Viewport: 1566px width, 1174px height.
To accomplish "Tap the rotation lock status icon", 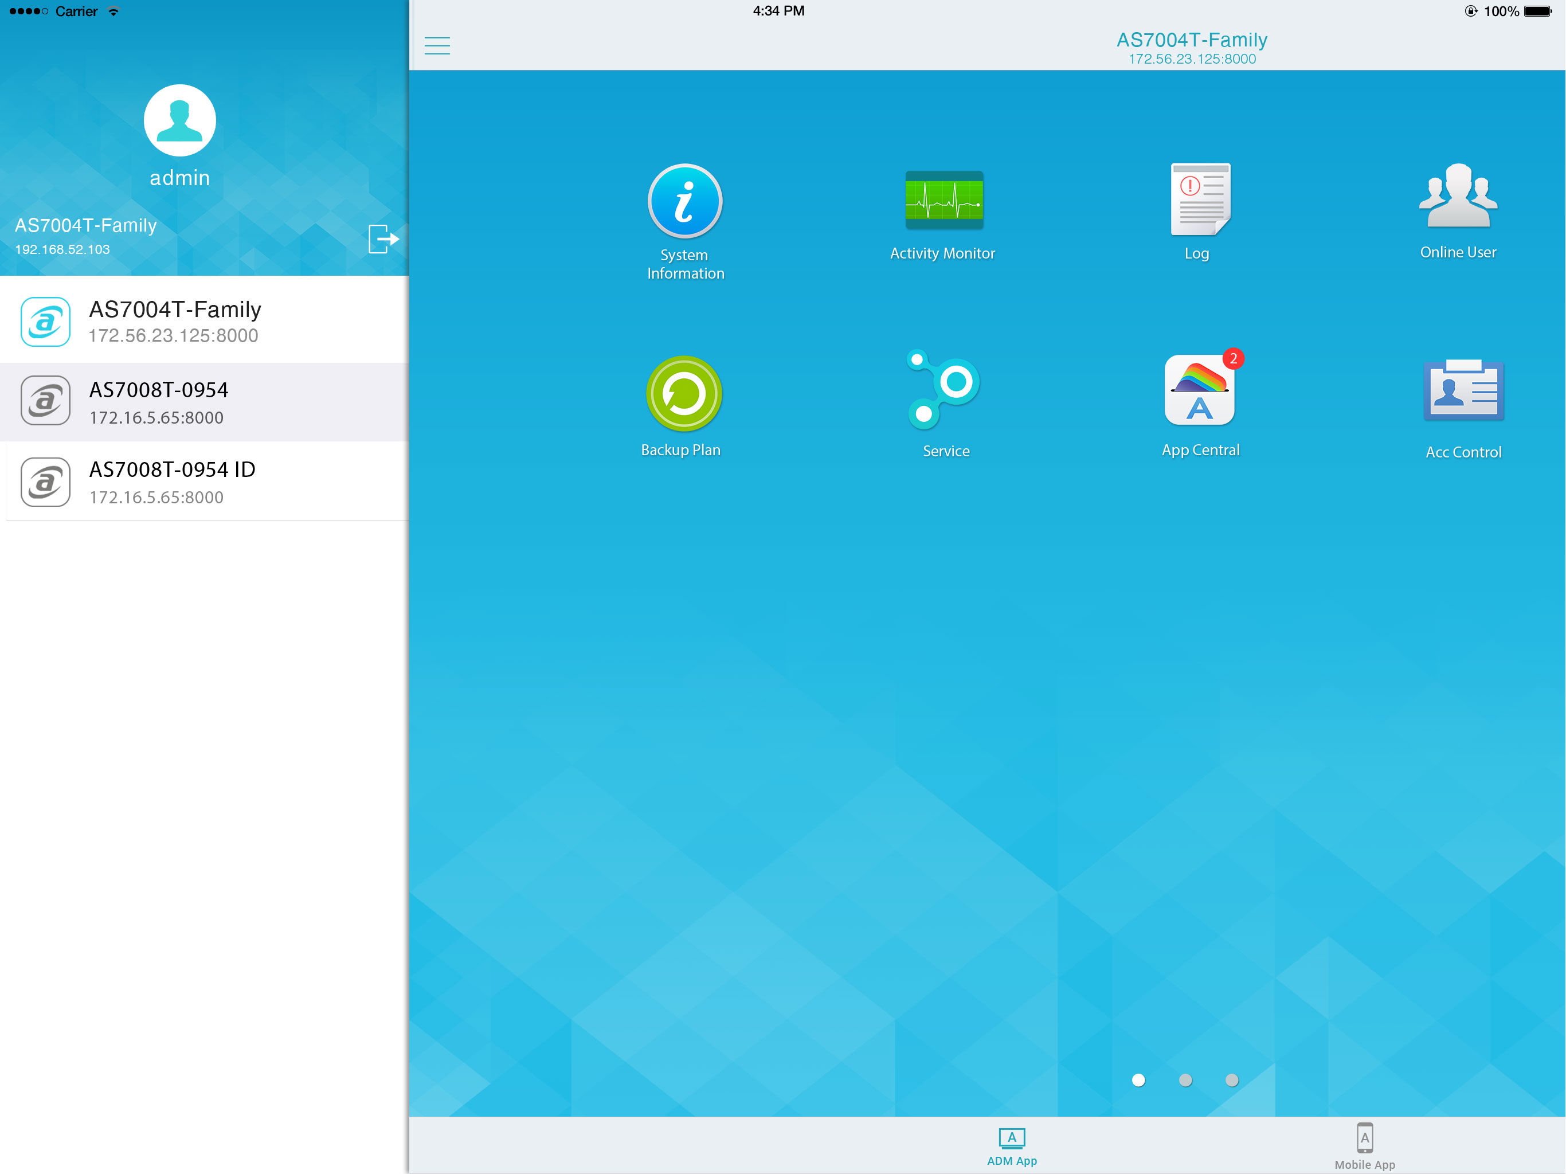I will pyautogui.click(x=1470, y=11).
